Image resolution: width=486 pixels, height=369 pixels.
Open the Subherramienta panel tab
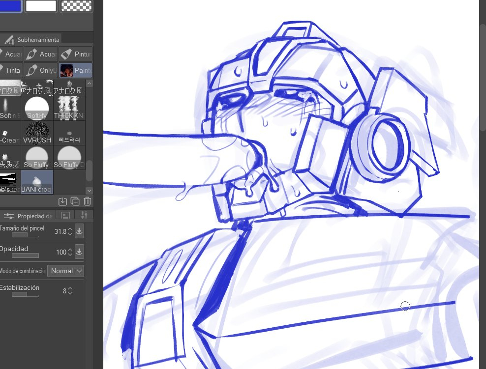coord(32,39)
